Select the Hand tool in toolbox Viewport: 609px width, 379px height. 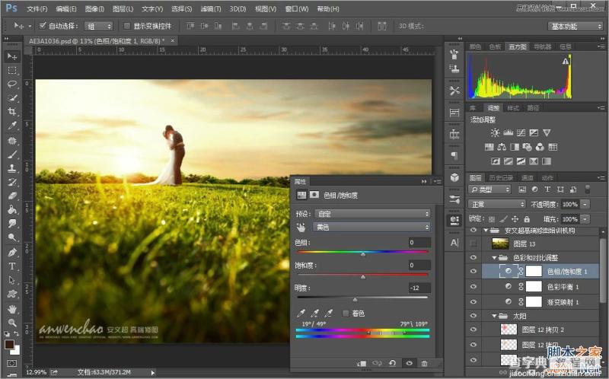12,309
